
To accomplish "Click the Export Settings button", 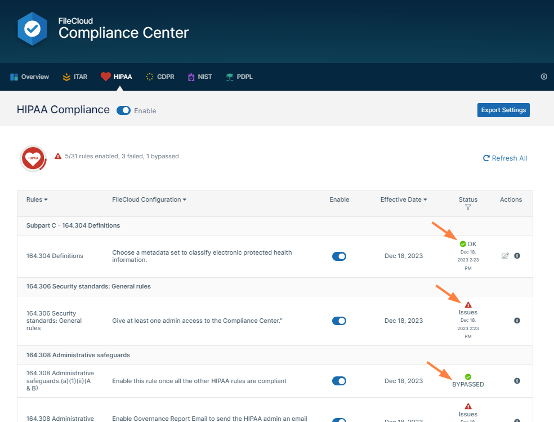I will click(503, 110).
